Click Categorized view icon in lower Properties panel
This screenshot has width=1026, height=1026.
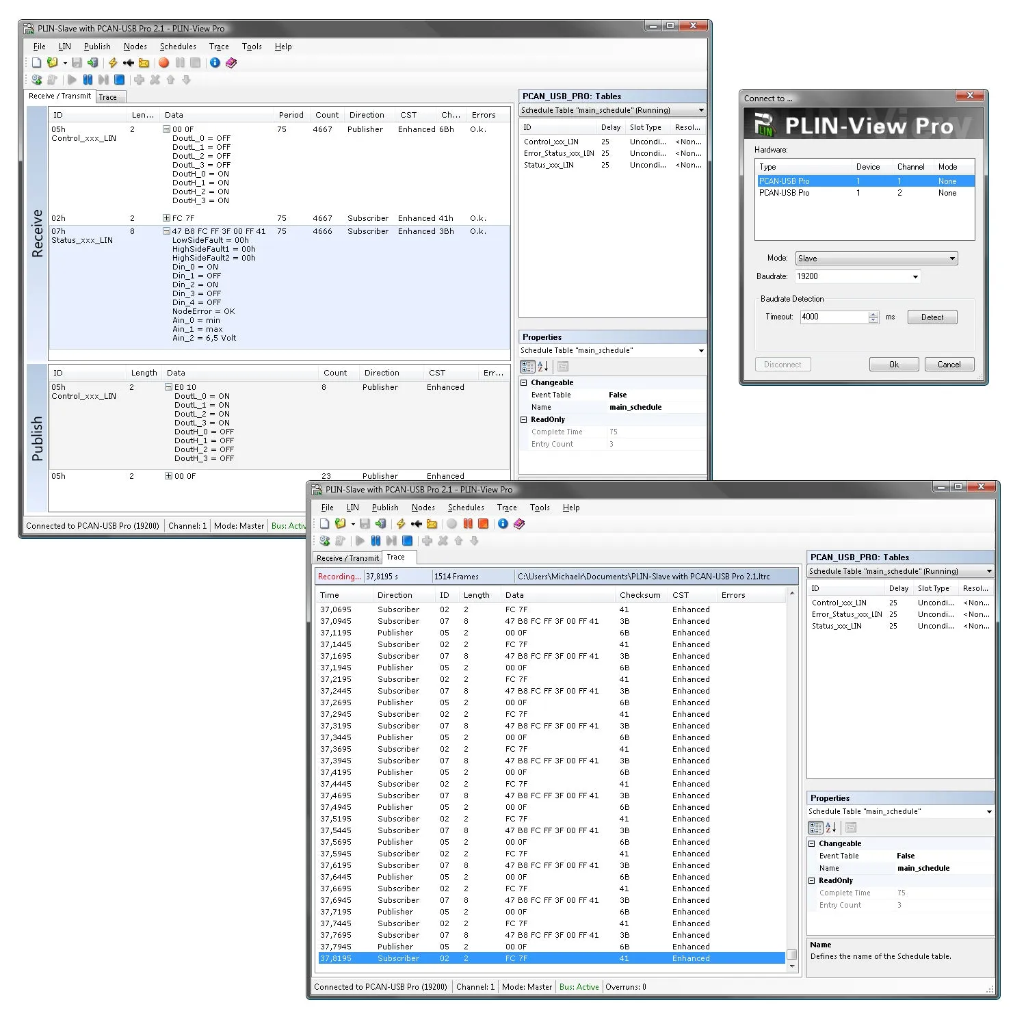point(815,828)
